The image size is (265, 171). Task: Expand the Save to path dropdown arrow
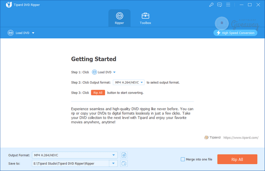[x=114, y=163]
